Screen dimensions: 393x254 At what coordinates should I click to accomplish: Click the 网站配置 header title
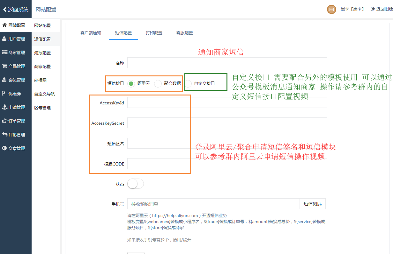[46, 10]
